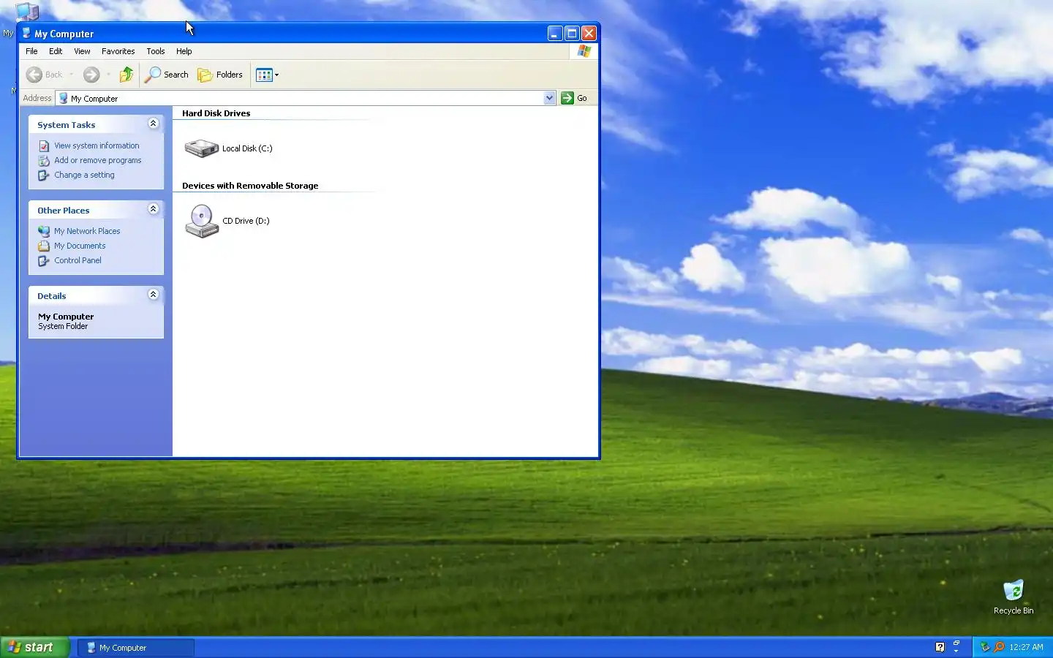This screenshot has width=1053, height=658.
Task: Click Devices with Removable Storage header
Action: (x=250, y=186)
